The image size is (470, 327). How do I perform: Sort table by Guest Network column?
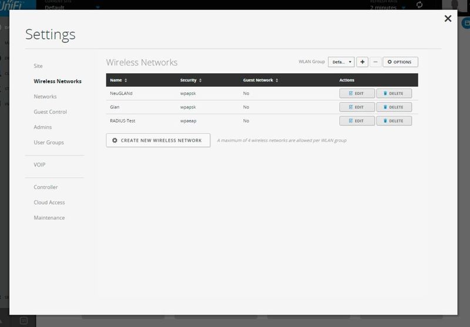(x=260, y=80)
